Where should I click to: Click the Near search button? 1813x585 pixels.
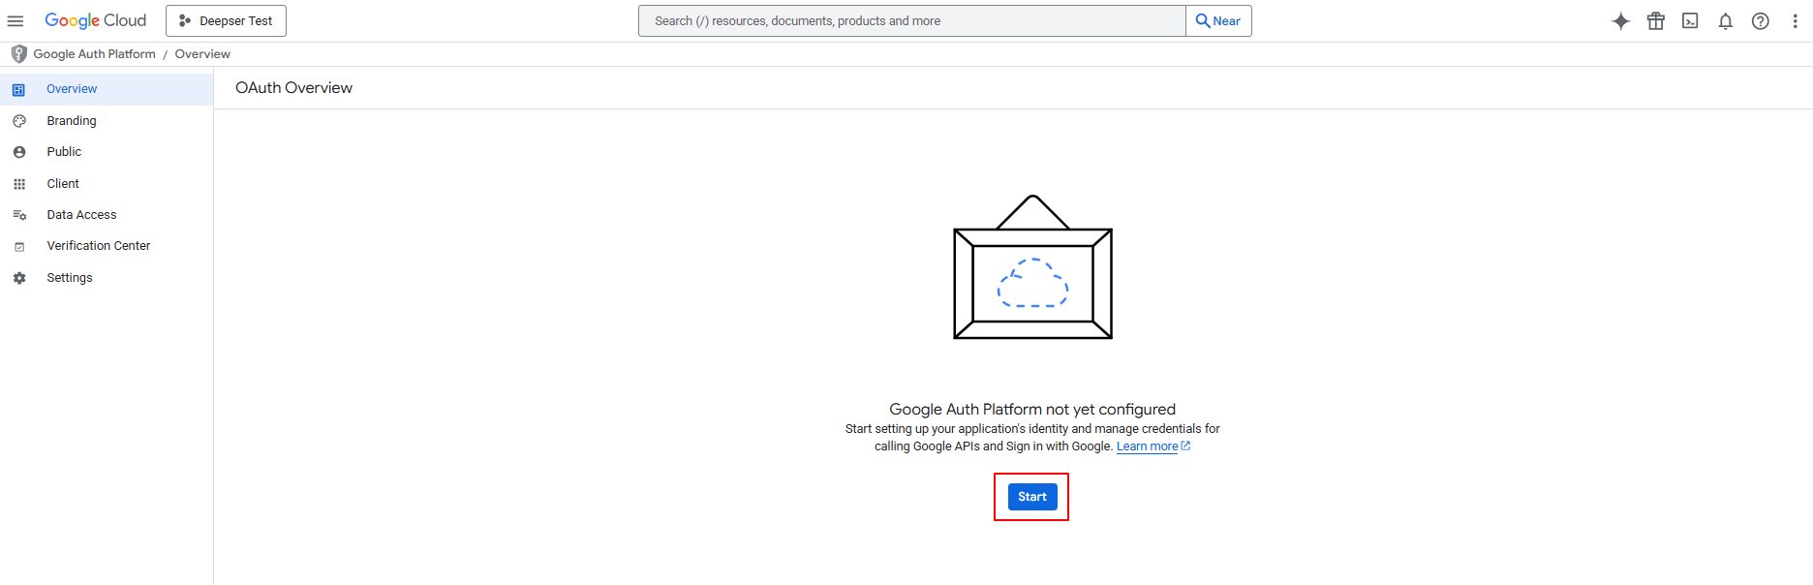click(1218, 20)
